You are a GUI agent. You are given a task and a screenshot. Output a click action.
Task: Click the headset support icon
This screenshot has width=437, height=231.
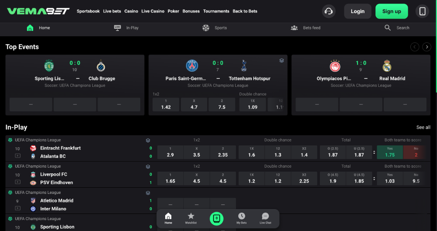coord(329,11)
